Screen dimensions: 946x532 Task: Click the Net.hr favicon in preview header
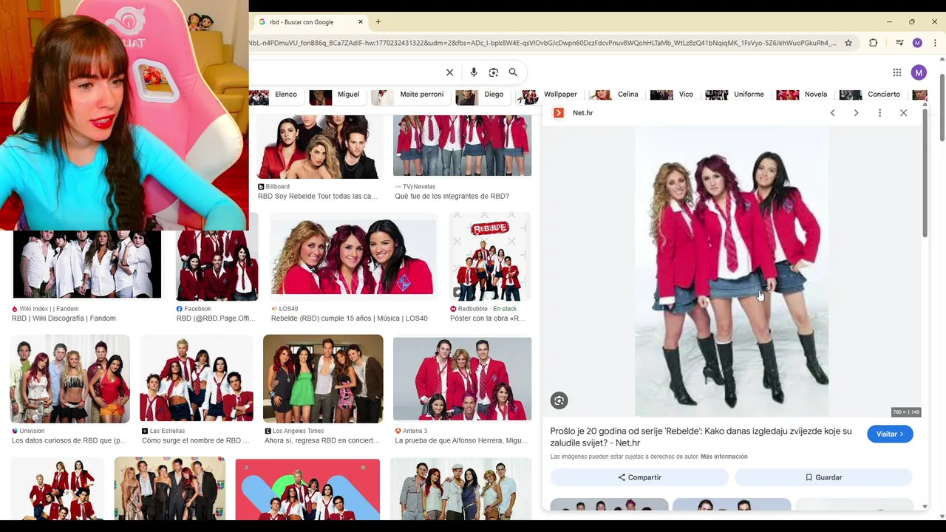(x=559, y=113)
